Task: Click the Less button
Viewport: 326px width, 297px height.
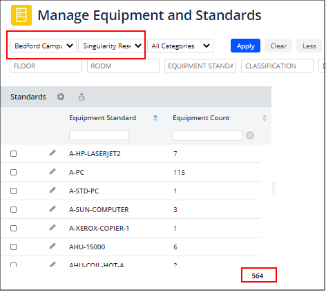Action: point(309,46)
